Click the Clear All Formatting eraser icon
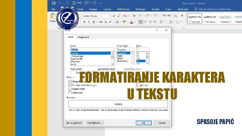This screenshot has width=242, height=136. pos(134,16)
